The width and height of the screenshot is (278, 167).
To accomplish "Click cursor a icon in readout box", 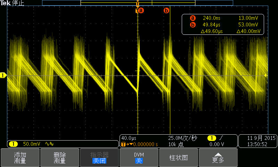I will (193, 18).
